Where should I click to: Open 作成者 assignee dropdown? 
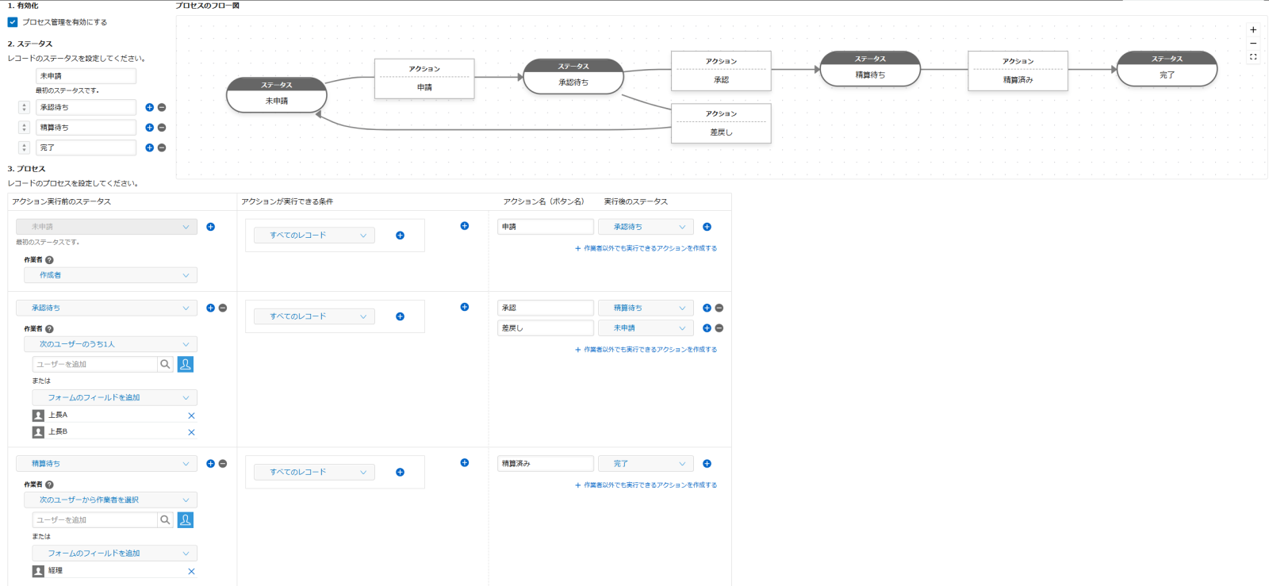pyautogui.click(x=110, y=275)
